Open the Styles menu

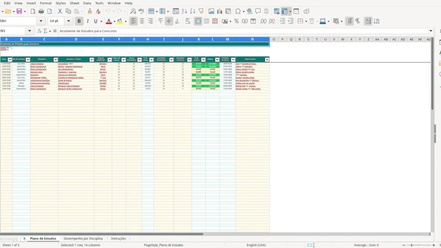coord(60,3)
